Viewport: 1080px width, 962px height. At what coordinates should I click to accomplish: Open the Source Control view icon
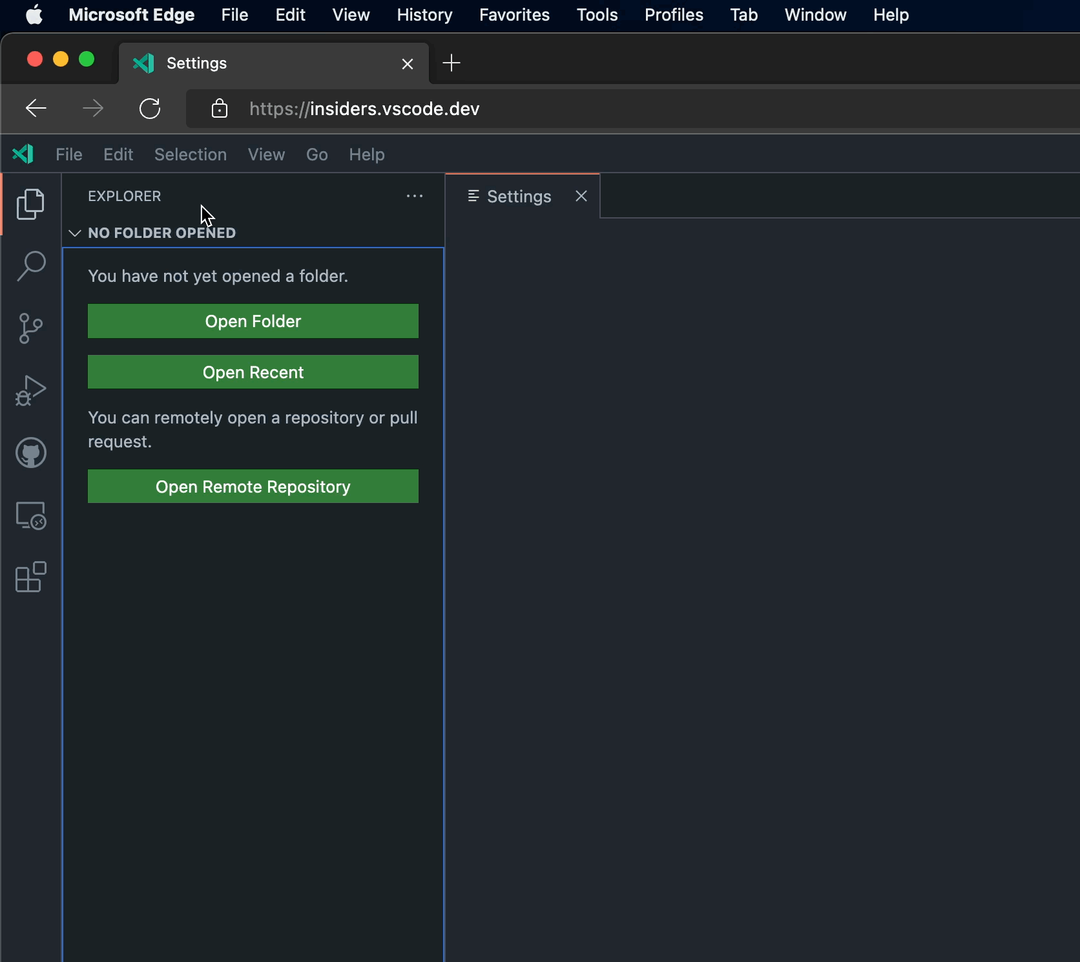[x=30, y=328]
